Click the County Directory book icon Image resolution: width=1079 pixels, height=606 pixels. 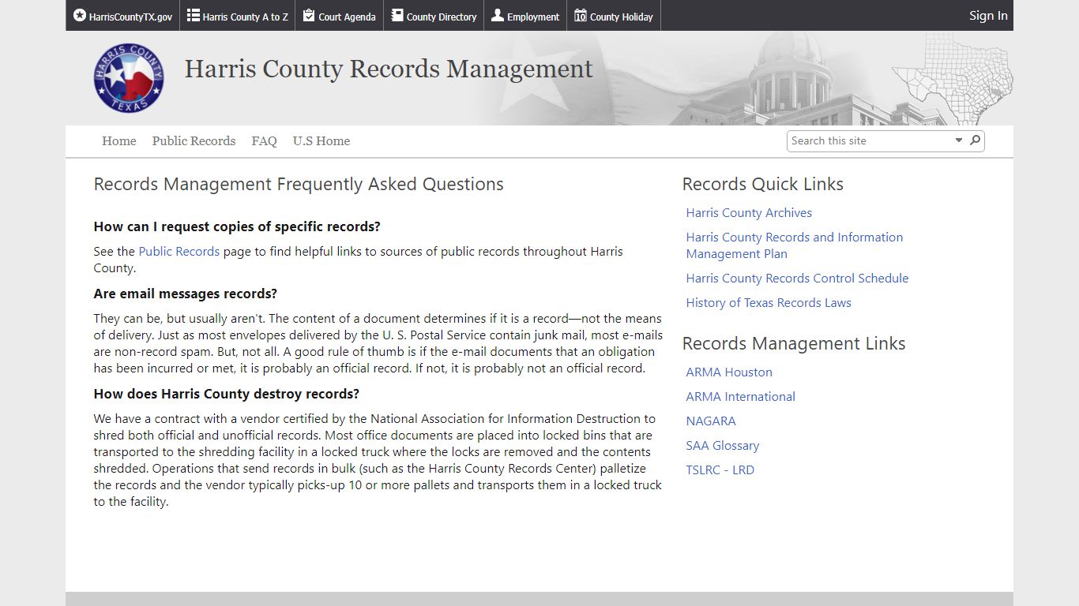[x=397, y=16]
